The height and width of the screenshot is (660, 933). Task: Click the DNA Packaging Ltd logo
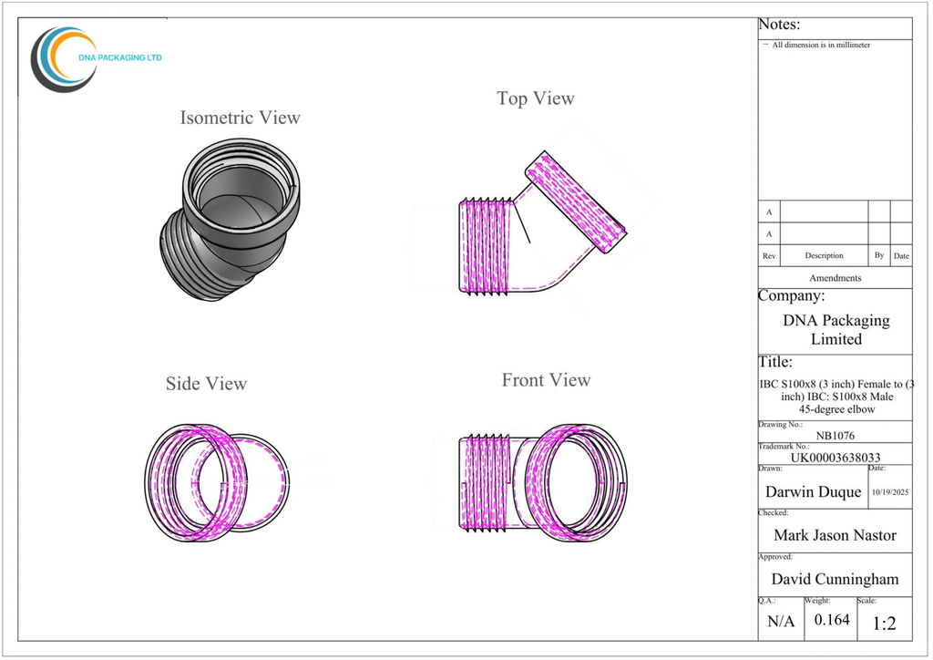(x=97, y=59)
